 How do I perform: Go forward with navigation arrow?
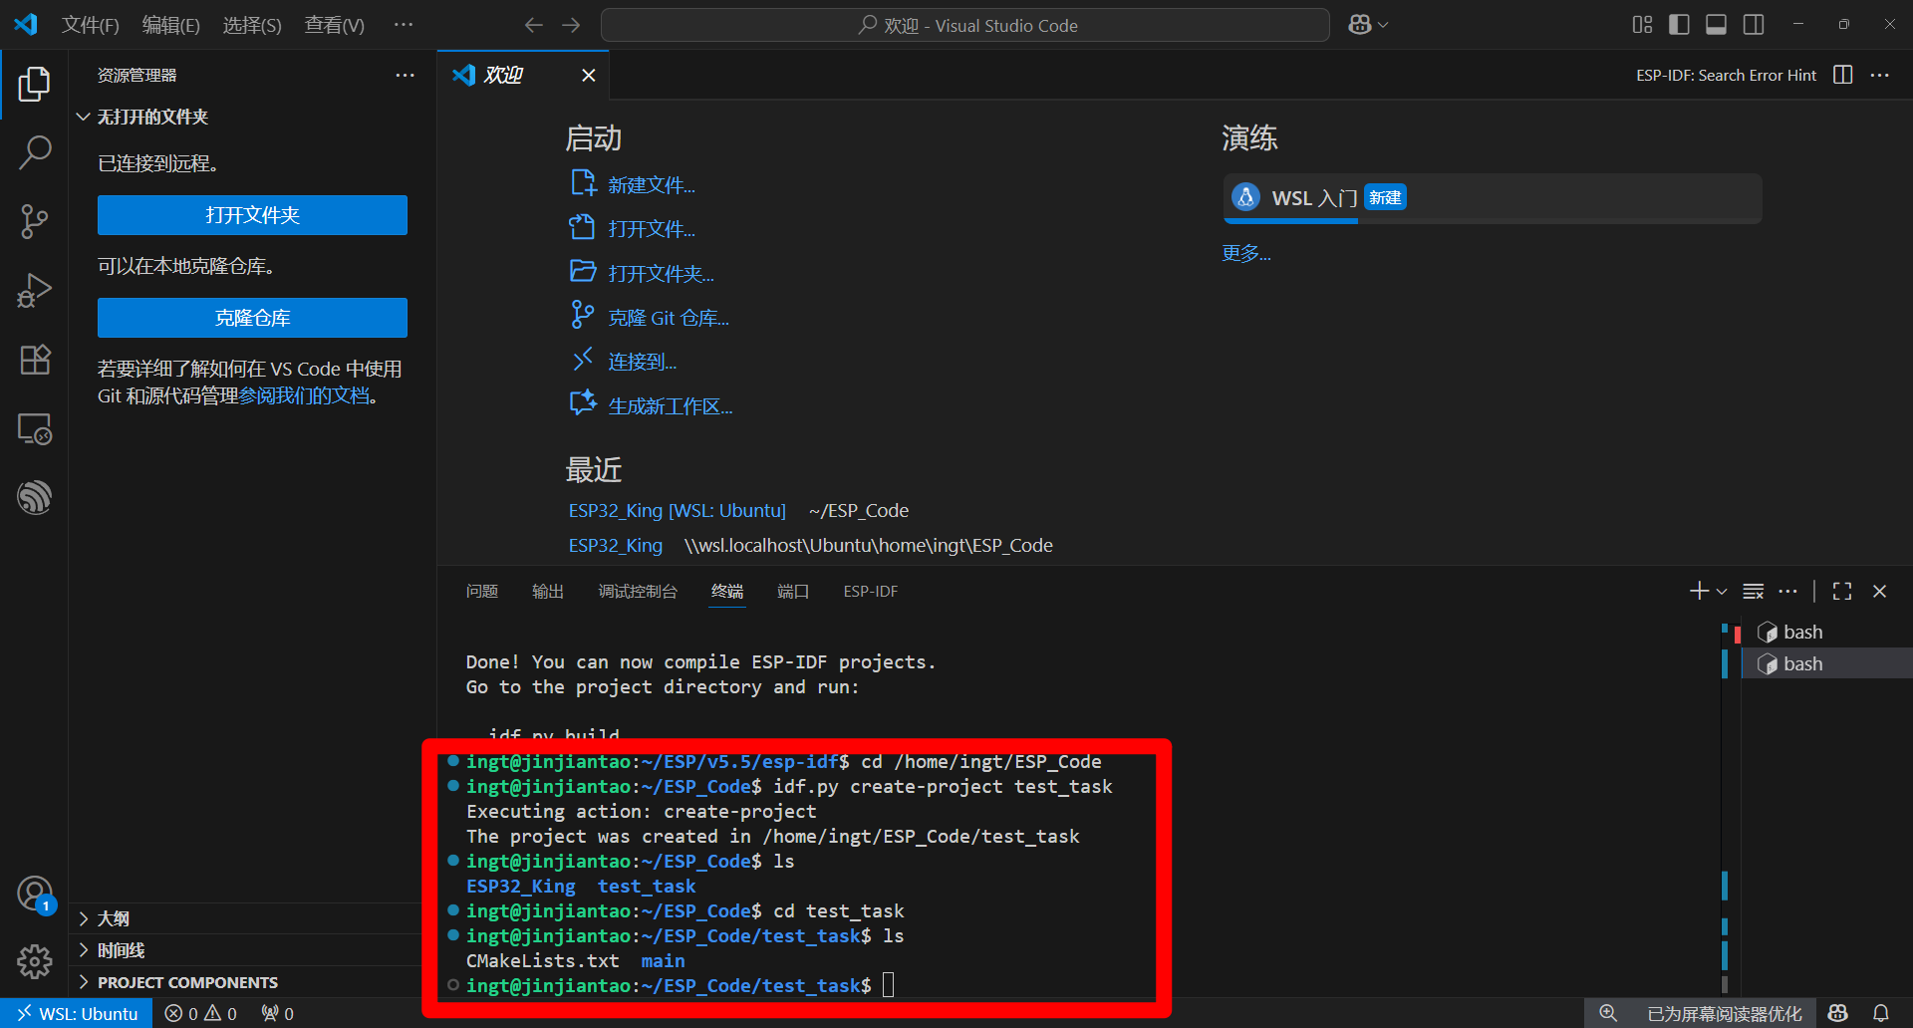coord(571,25)
